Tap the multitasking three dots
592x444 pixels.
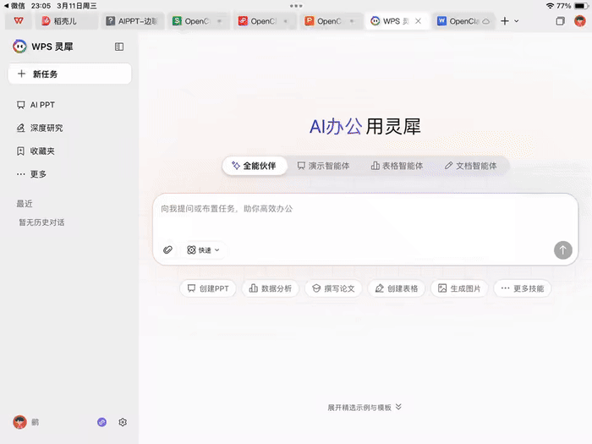pos(296,6)
